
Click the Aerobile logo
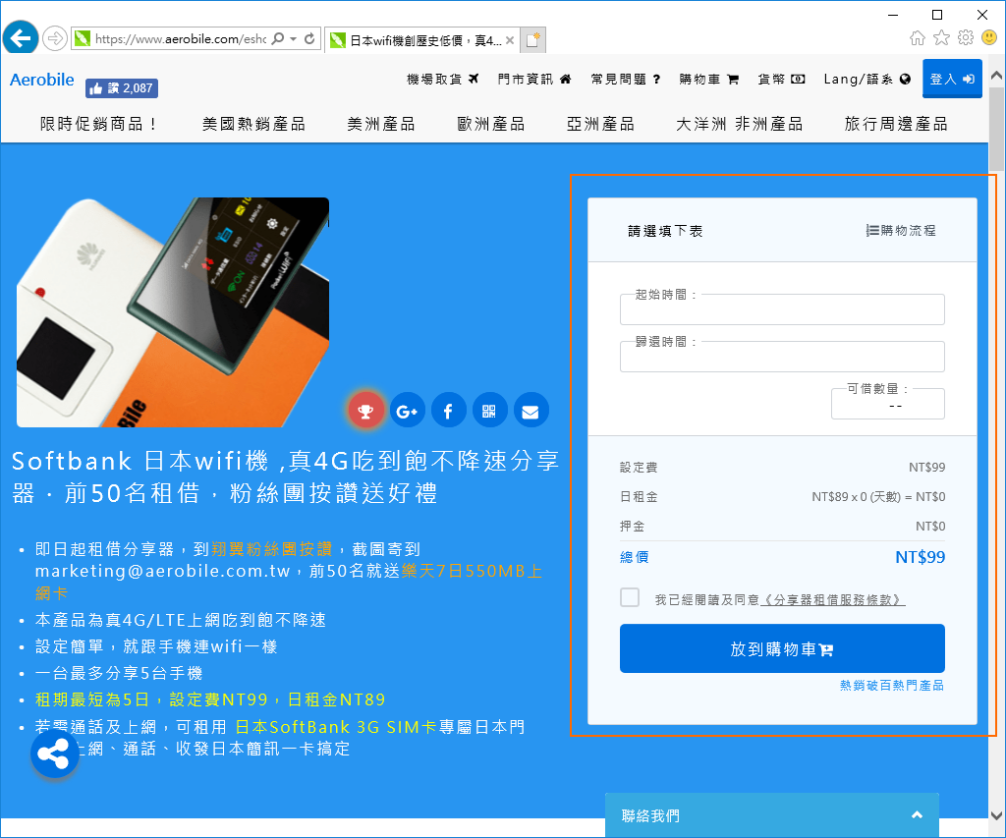41,80
